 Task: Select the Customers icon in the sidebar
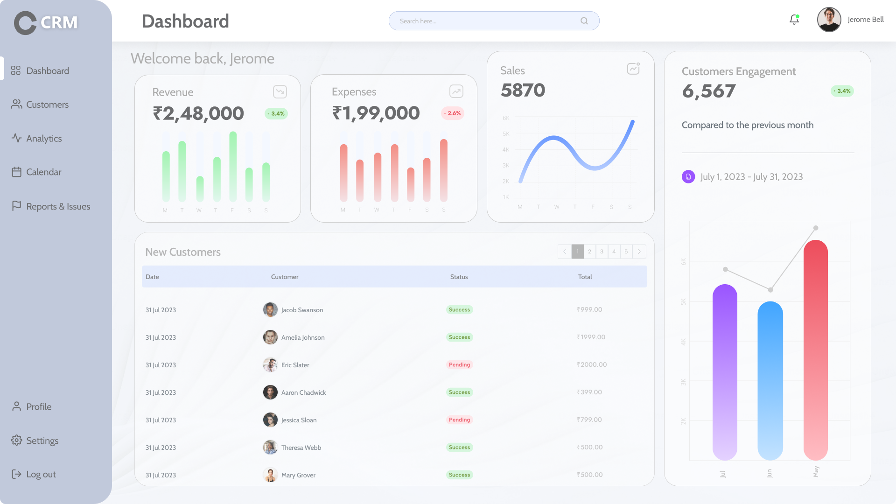[16, 104]
